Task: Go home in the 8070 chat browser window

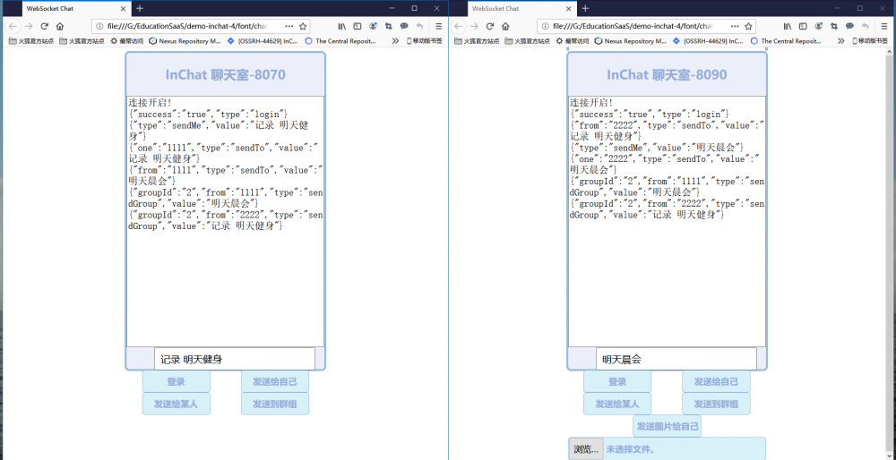Action: tap(60, 26)
